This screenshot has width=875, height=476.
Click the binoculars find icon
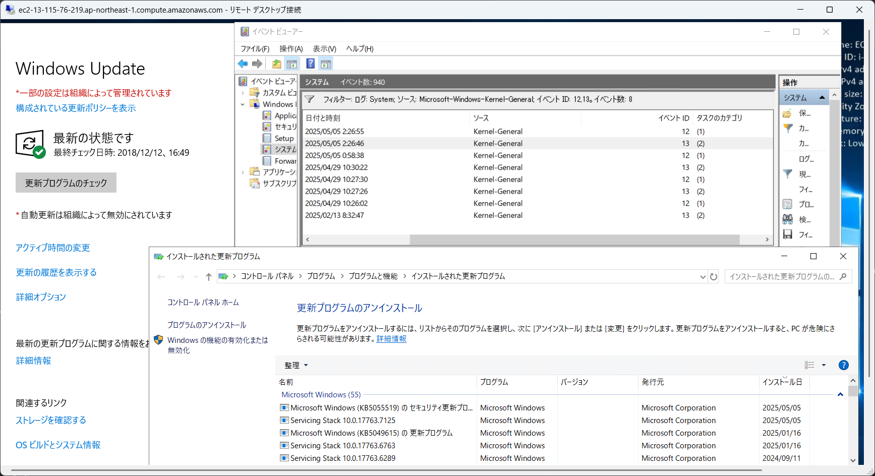tap(787, 219)
